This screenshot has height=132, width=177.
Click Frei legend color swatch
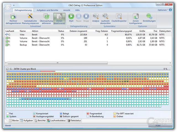click(7, 113)
